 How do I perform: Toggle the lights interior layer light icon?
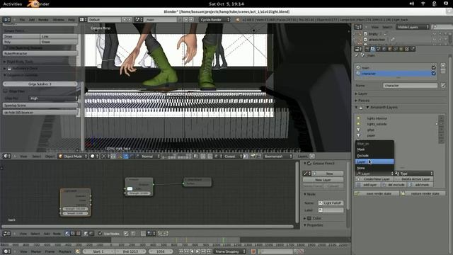359,118
